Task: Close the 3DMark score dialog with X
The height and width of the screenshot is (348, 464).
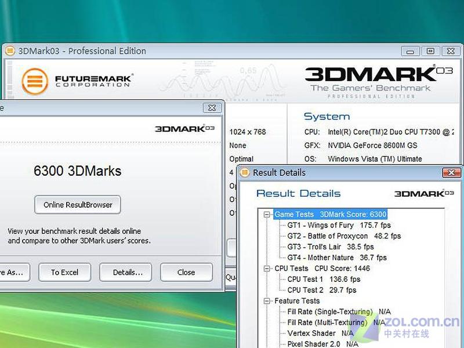Action: point(212,108)
